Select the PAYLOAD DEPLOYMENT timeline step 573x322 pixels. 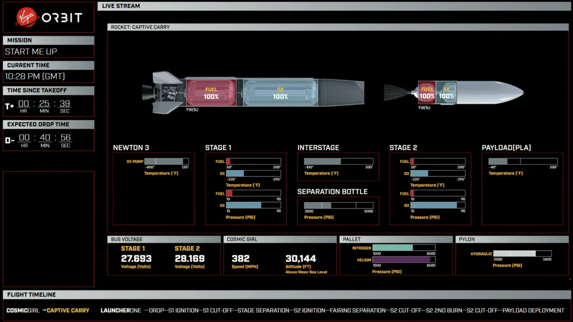pyautogui.click(x=533, y=311)
